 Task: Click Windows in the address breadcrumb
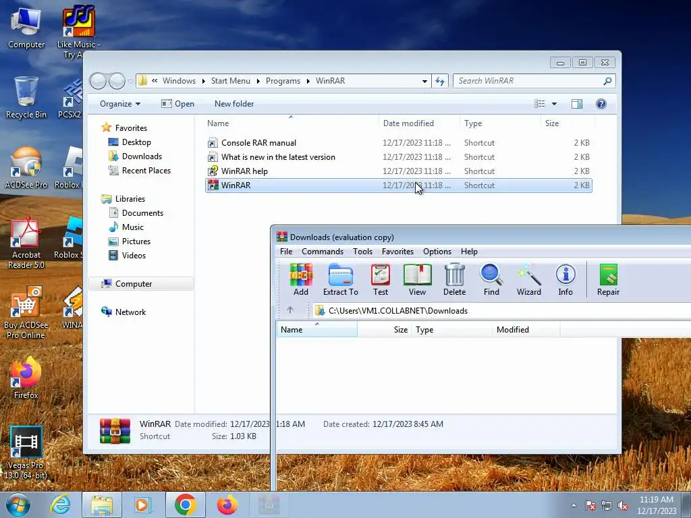[179, 81]
